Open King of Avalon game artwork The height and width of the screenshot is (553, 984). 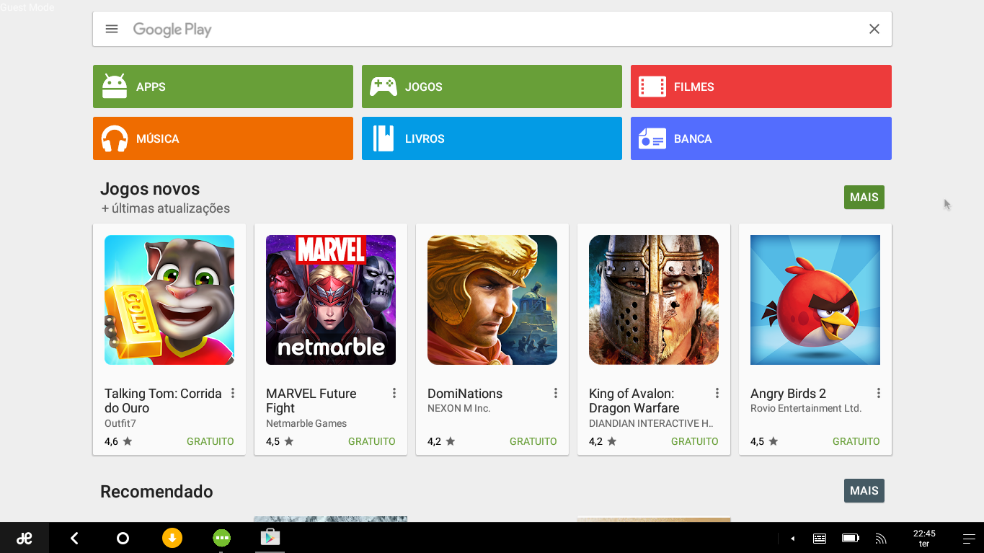coord(654,300)
